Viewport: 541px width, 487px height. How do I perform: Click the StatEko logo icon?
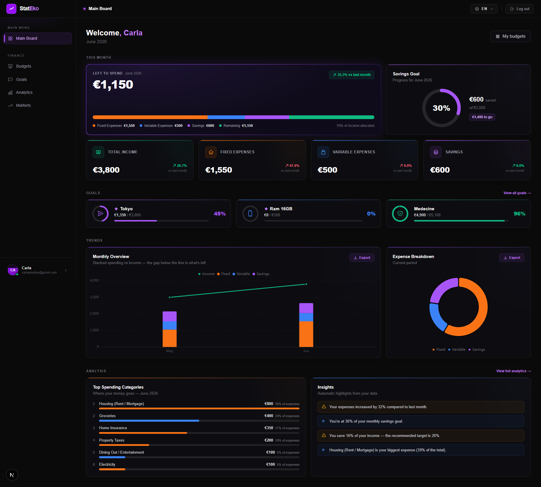coord(12,9)
